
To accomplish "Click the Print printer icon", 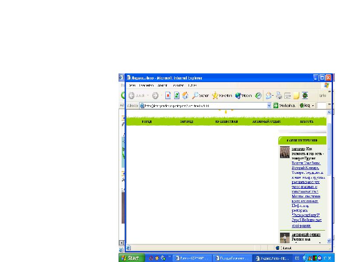I will 279,95.
